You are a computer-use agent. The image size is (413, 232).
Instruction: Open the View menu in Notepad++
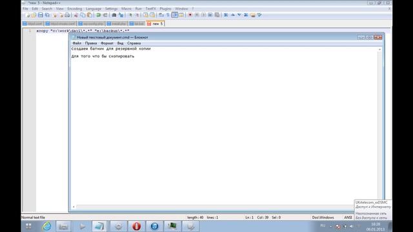[59, 8]
